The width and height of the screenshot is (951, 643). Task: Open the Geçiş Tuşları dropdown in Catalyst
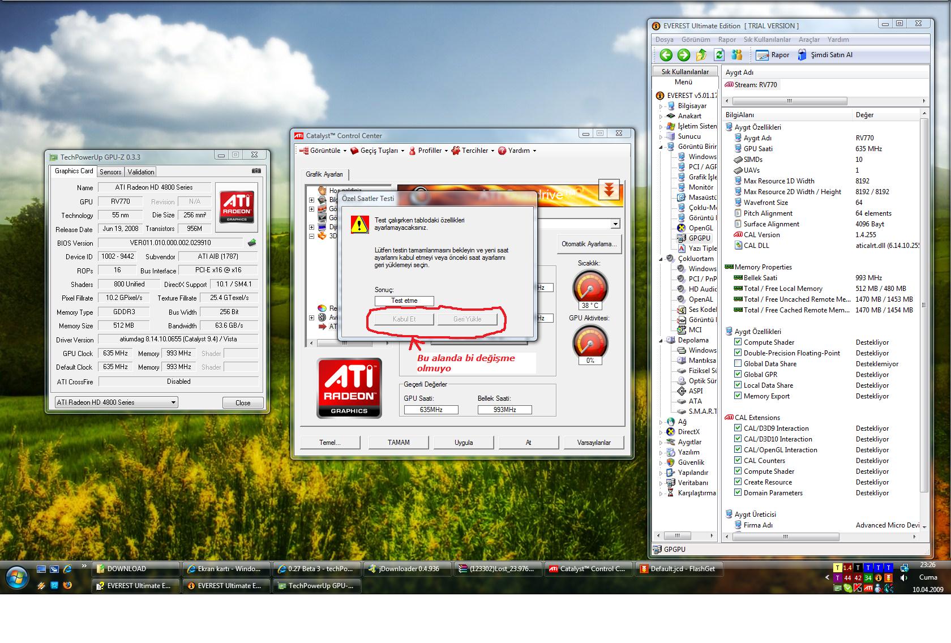pos(378,151)
